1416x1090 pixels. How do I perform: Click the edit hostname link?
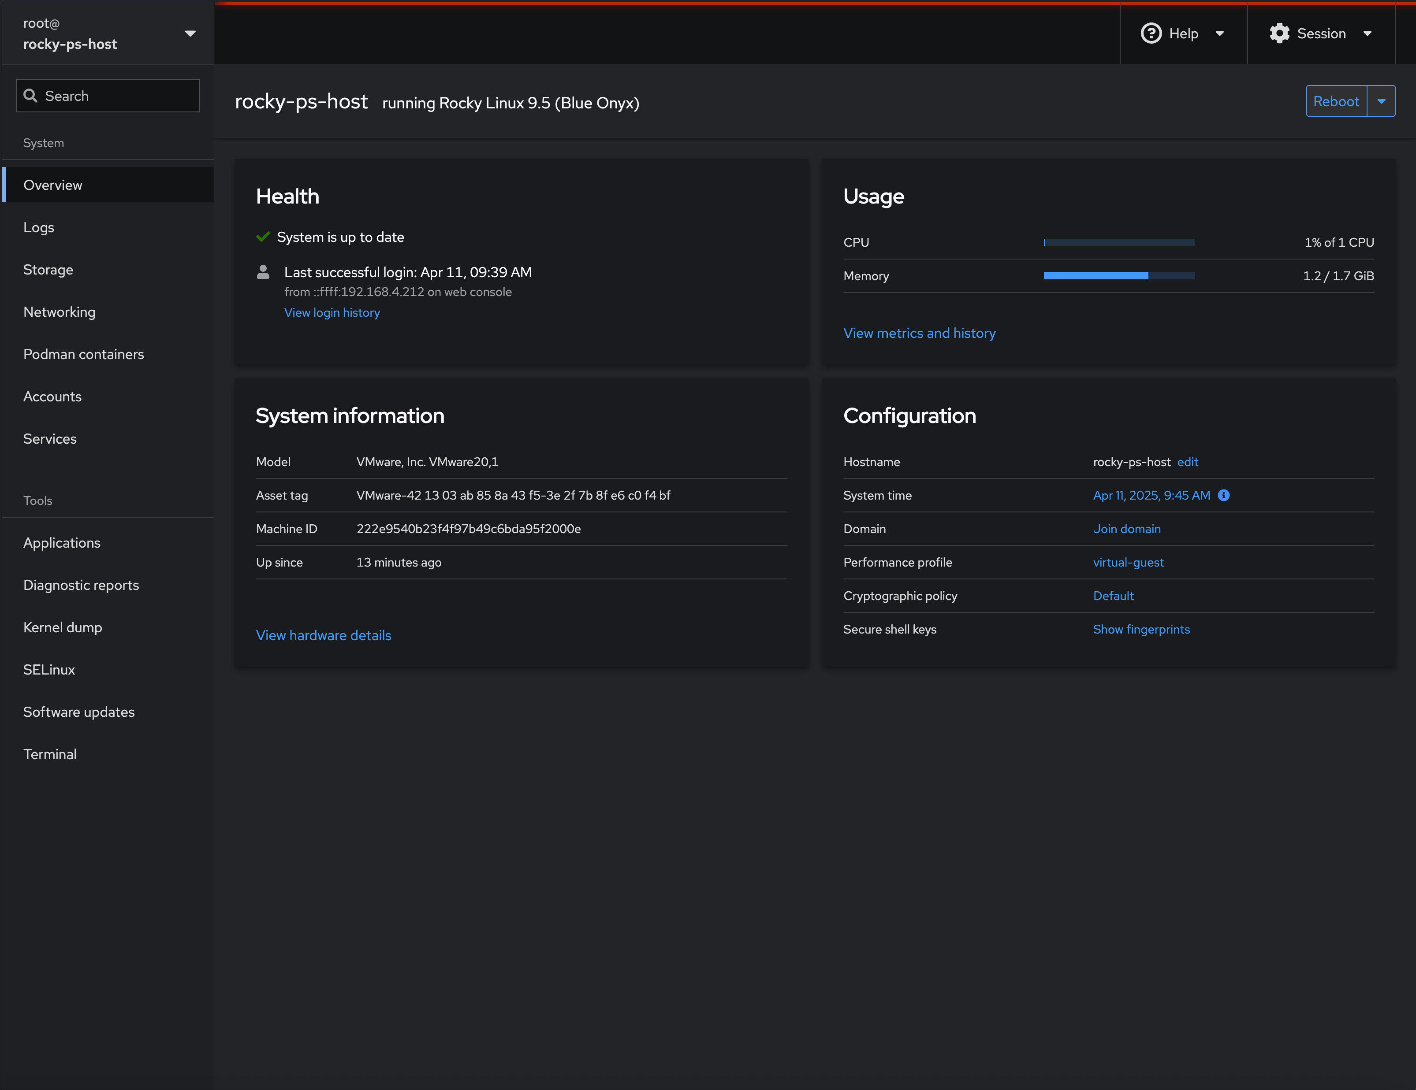1188,462
